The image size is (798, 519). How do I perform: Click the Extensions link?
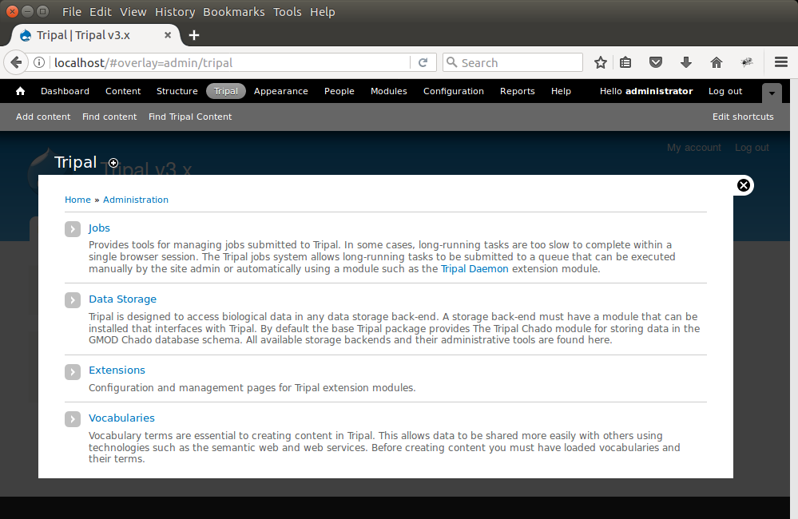click(117, 370)
